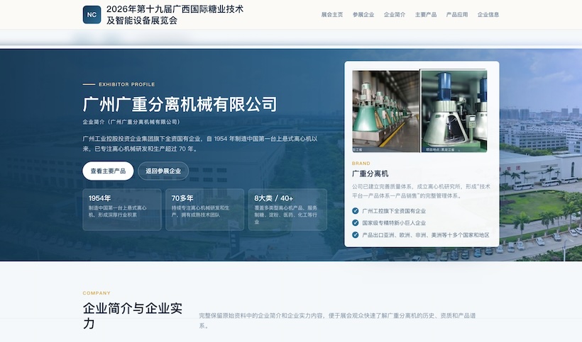Open left centrifuge factory photo
582x342 pixels.
pos(385,111)
